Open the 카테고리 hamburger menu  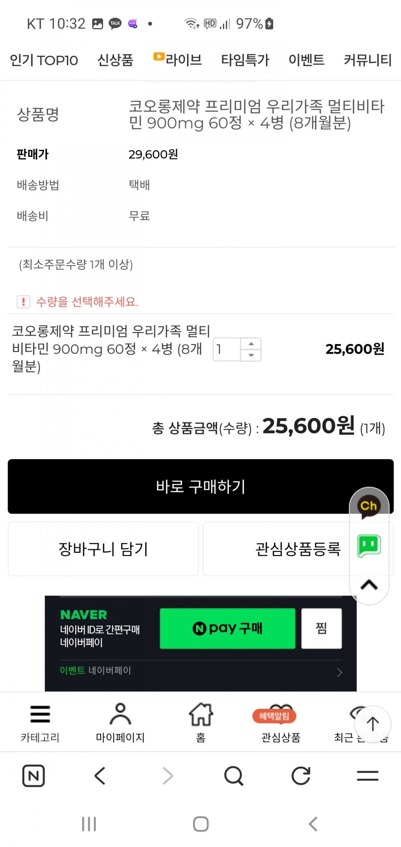click(x=40, y=714)
